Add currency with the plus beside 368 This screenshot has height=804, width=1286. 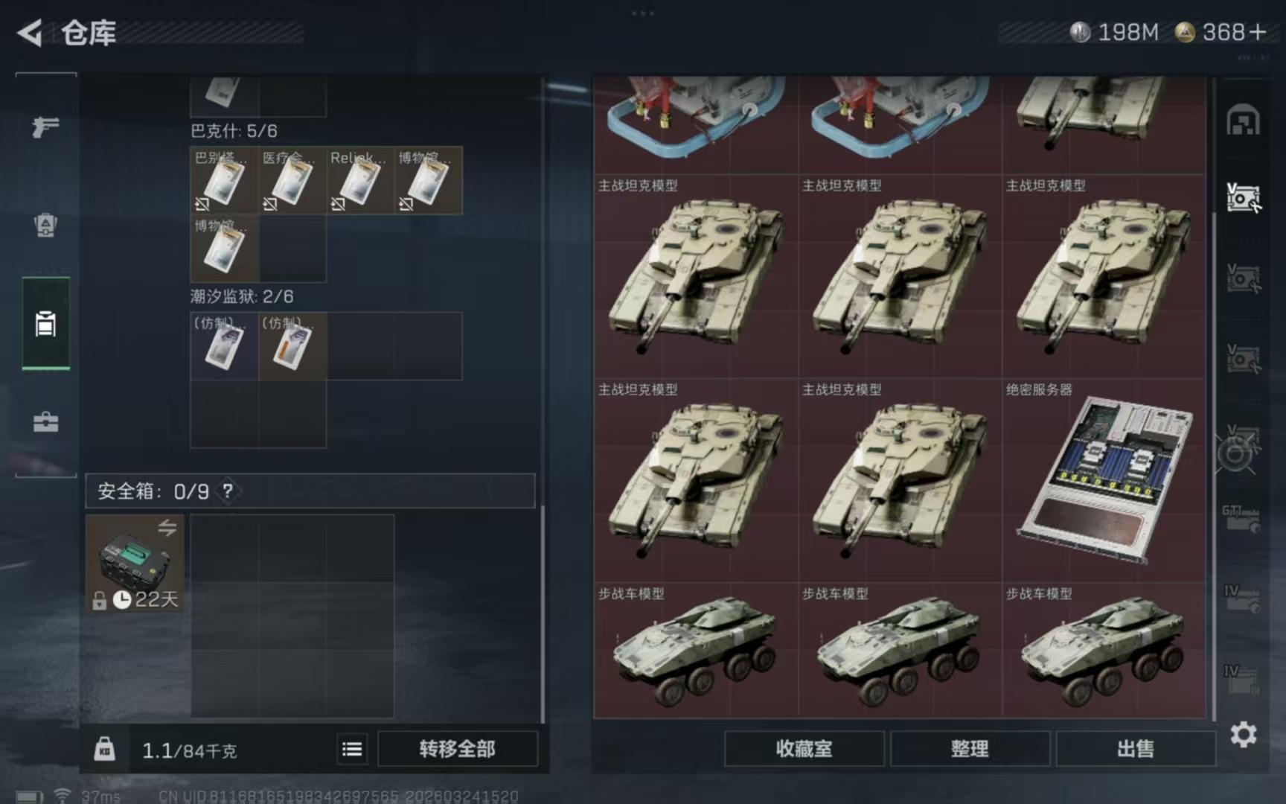(x=1257, y=33)
